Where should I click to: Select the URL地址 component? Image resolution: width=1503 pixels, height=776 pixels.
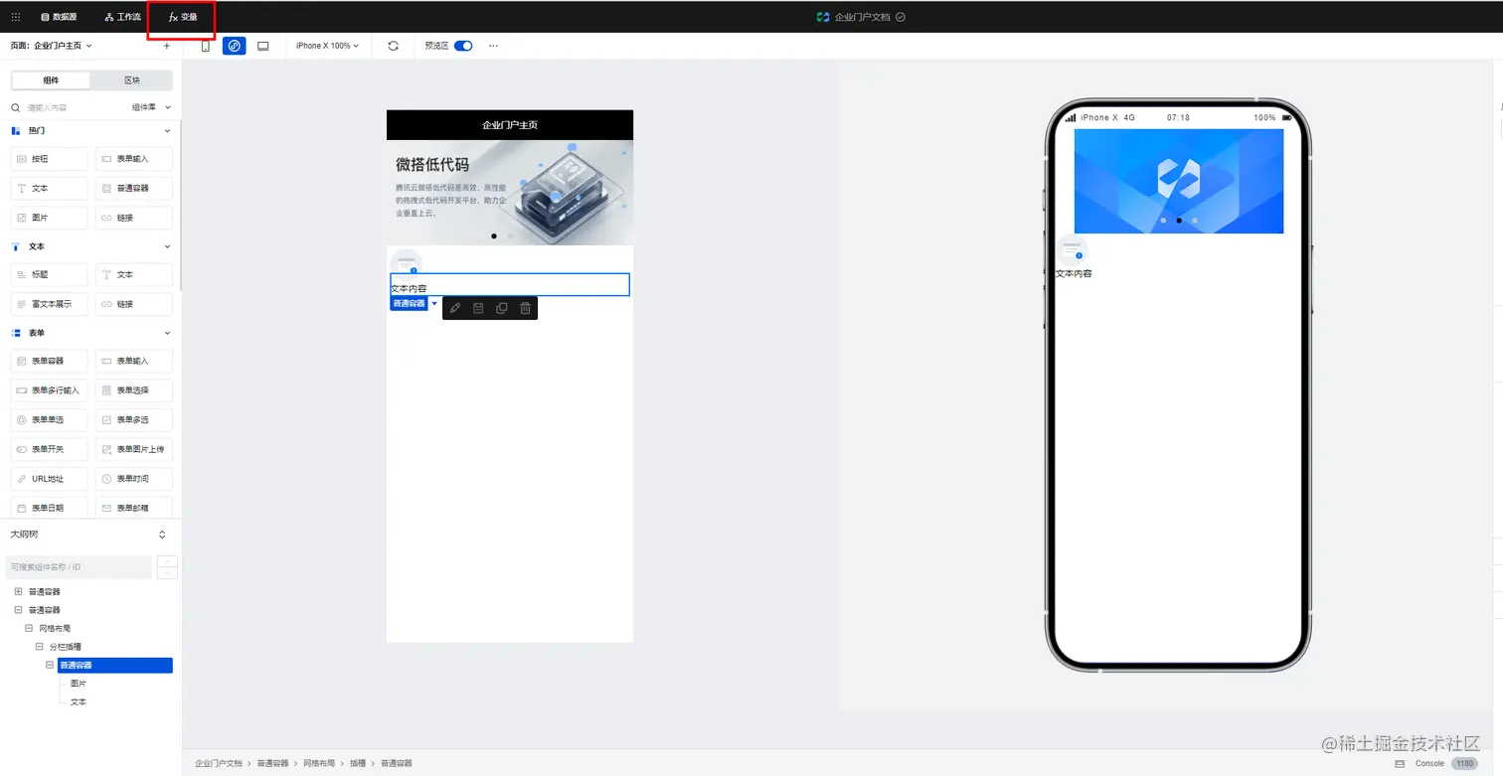[49, 479]
